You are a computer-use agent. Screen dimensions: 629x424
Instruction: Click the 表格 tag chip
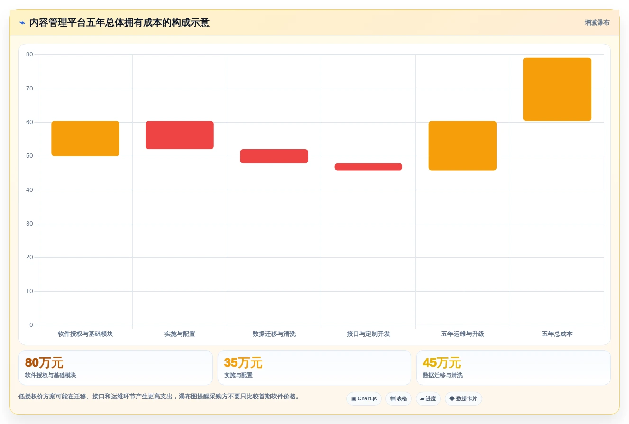click(x=398, y=399)
